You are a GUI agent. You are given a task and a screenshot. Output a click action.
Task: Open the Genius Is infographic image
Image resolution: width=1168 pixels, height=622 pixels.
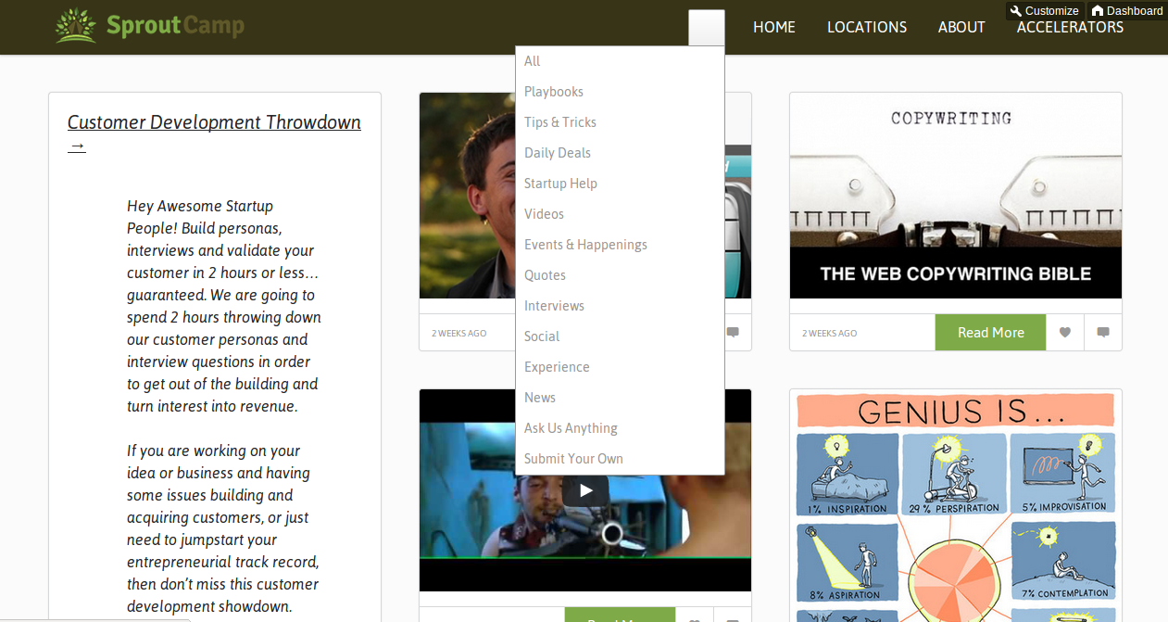point(956,506)
